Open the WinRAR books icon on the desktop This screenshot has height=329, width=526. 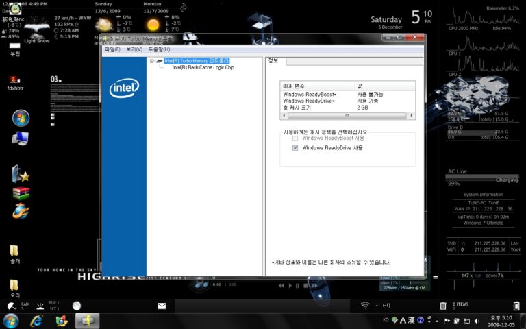click(x=21, y=193)
